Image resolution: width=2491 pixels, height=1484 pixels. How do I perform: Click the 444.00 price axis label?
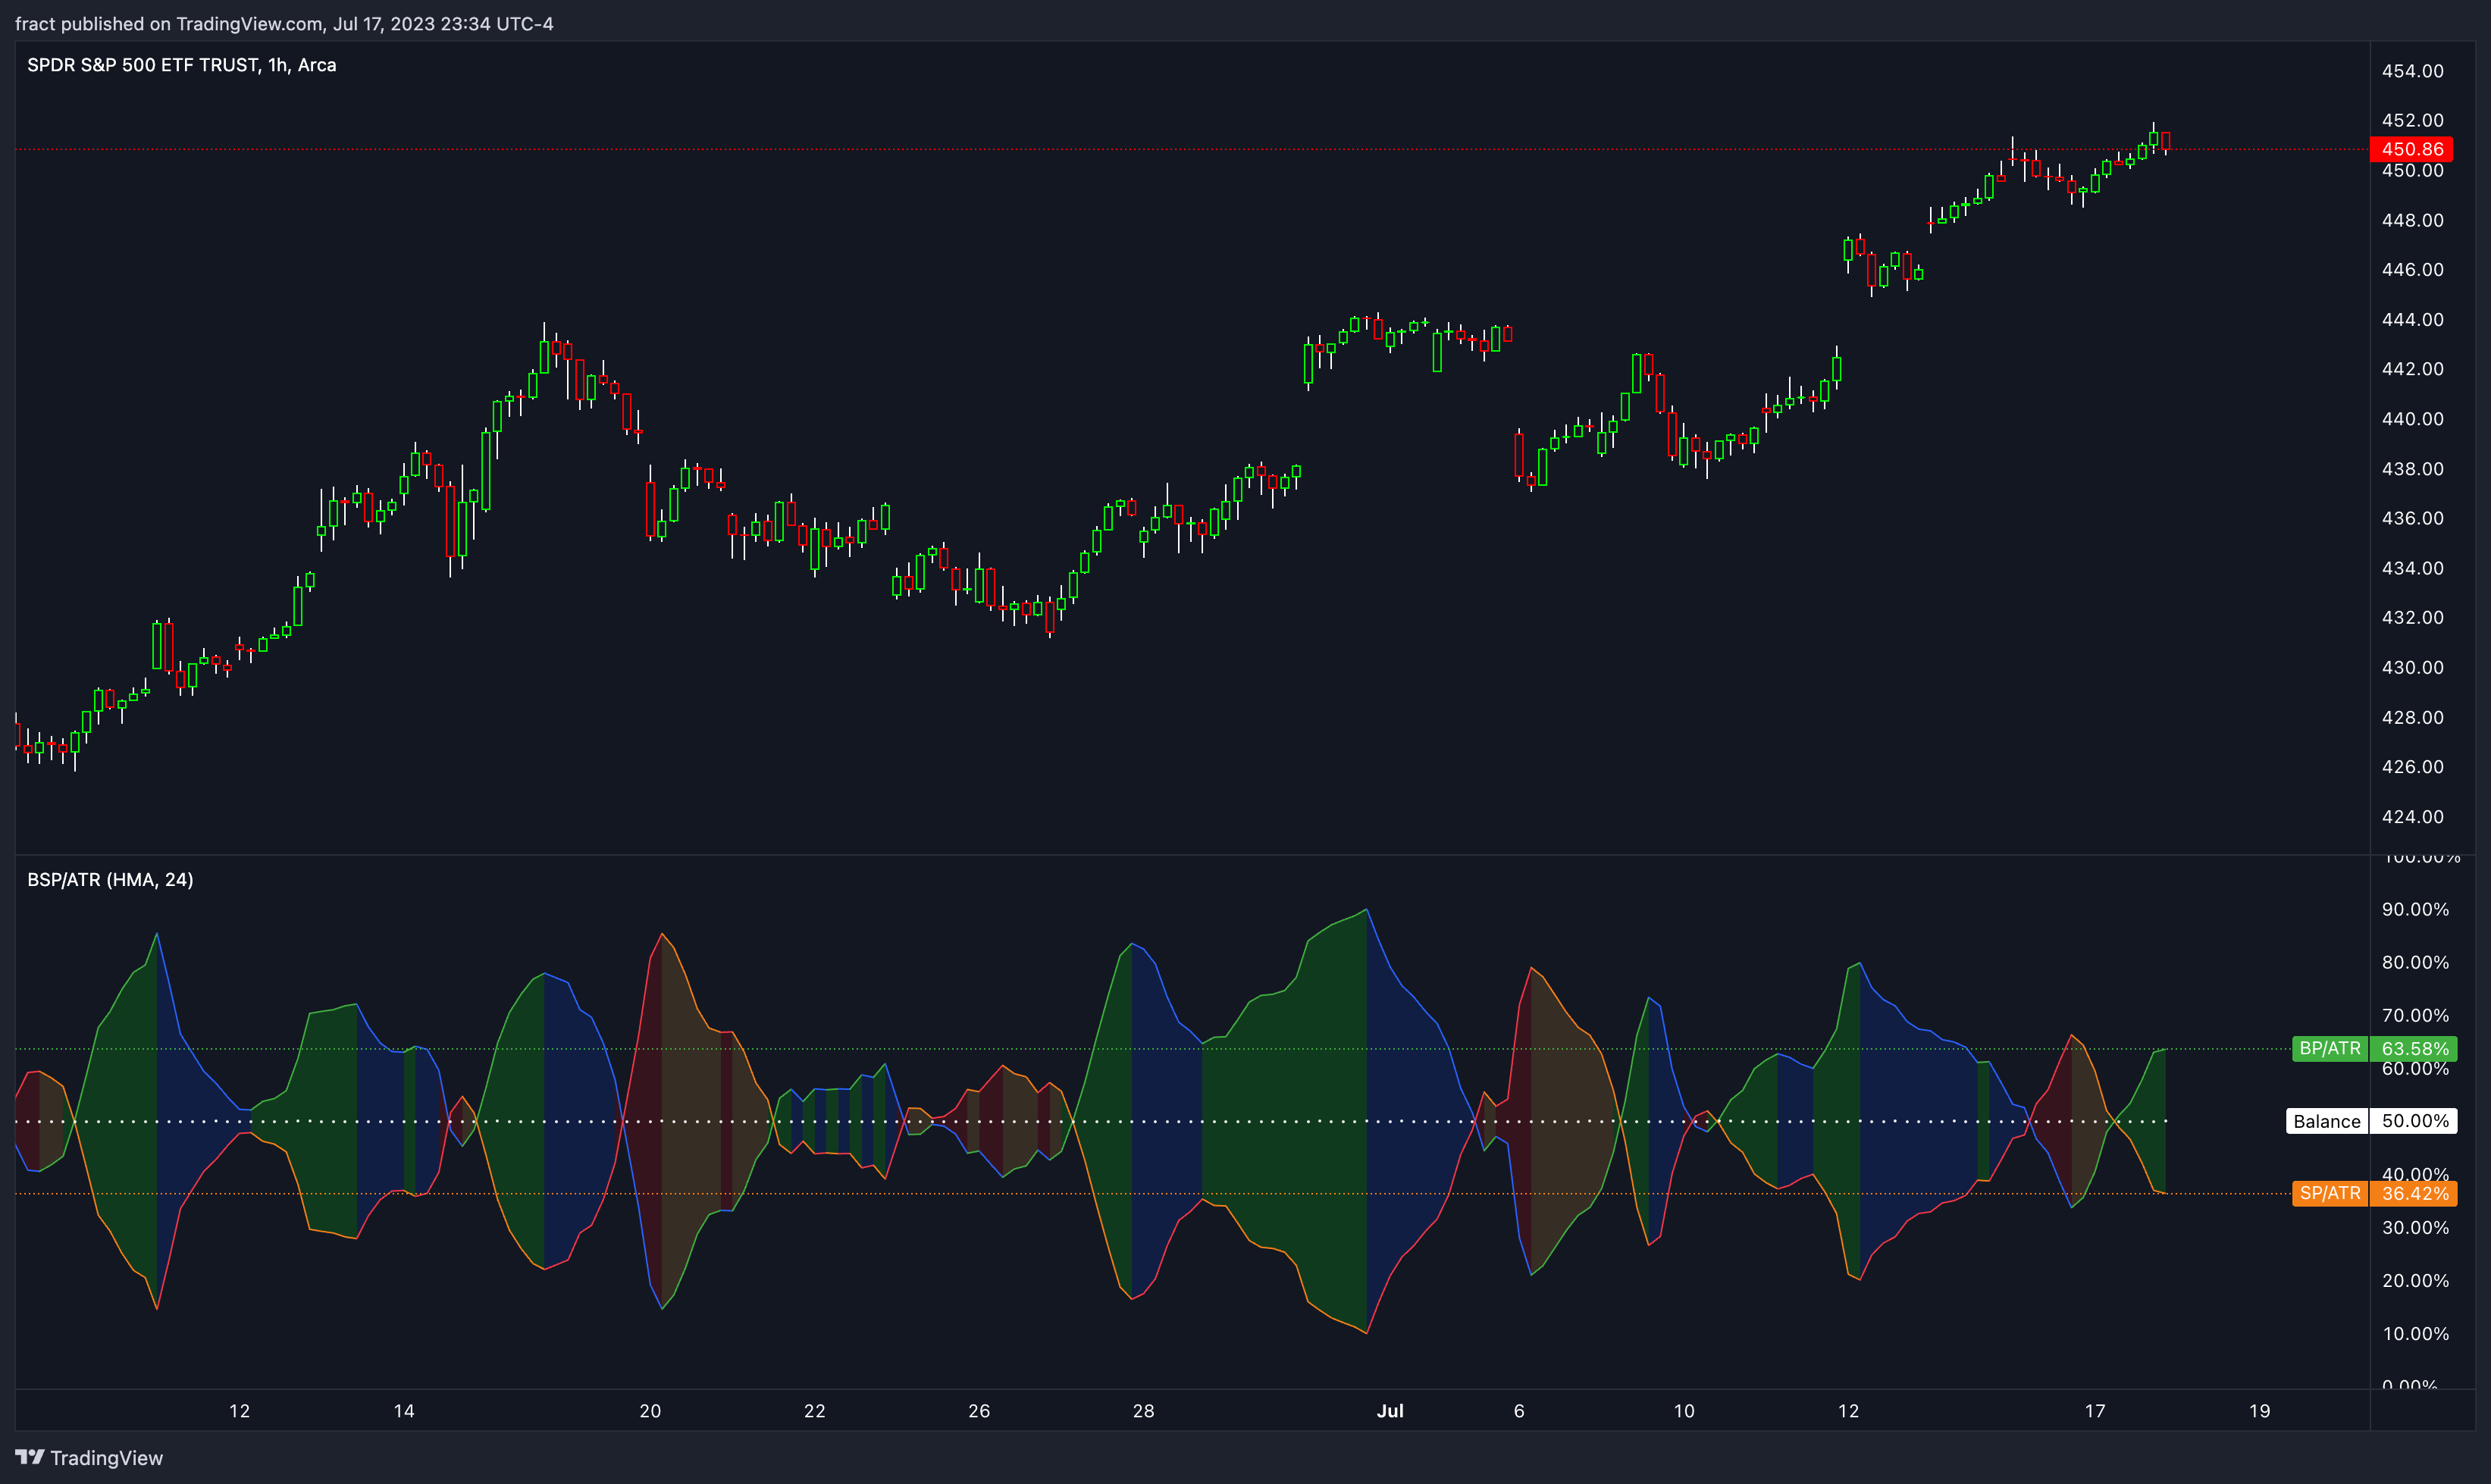point(2412,319)
